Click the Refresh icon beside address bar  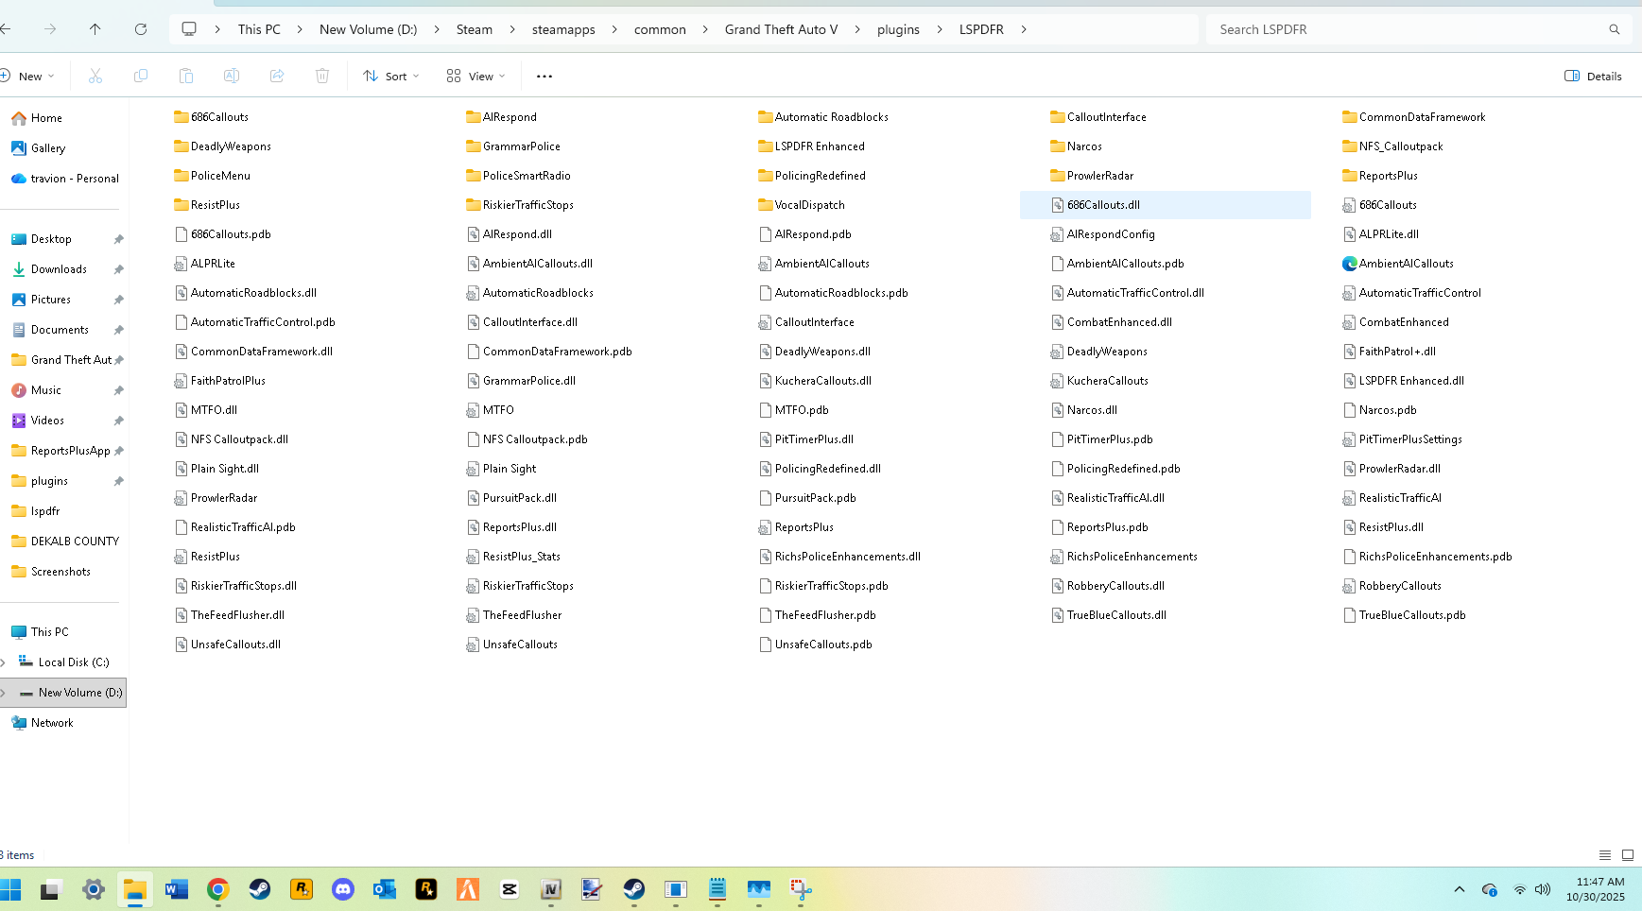click(x=141, y=29)
